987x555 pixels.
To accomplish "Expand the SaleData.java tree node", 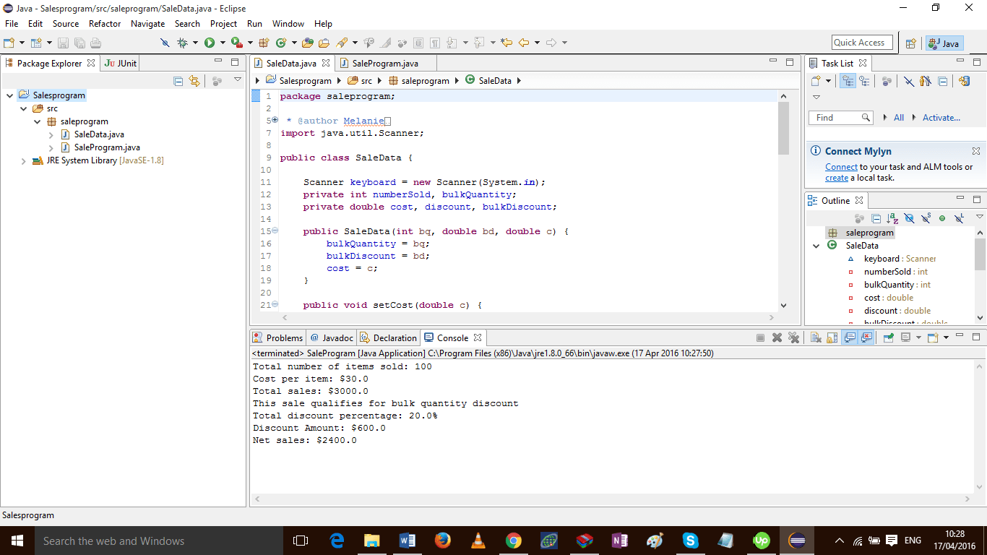I will point(51,134).
